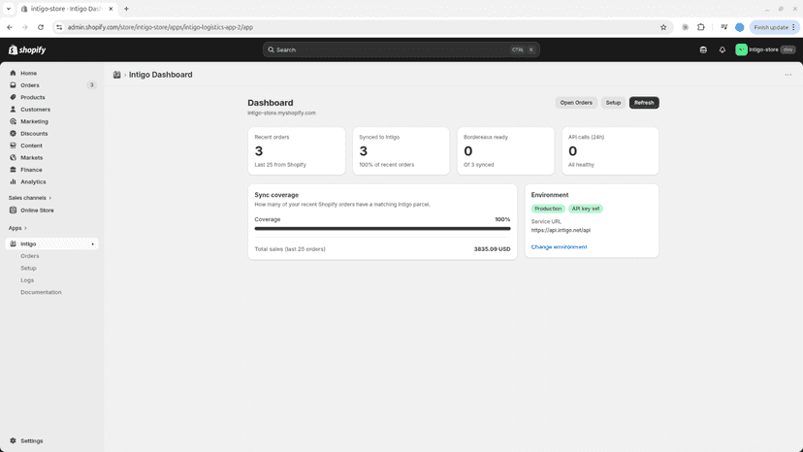Viewport: 803px width, 452px height.
Task: Click site information icon in address bar
Action: pyautogui.click(x=59, y=27)
